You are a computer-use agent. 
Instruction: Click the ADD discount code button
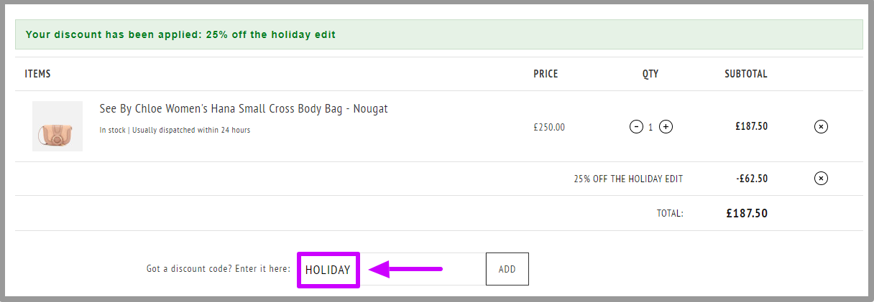pos(507,269)
